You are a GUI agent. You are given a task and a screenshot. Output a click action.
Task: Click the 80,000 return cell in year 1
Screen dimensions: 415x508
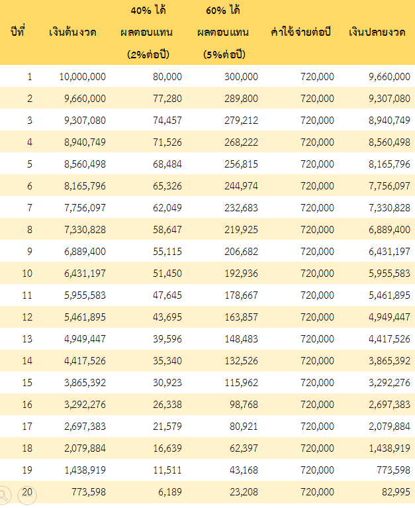point(167,77)
